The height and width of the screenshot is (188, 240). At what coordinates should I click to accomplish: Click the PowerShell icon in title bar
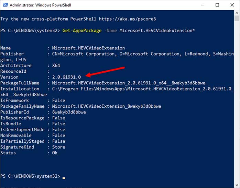(4, 5)
